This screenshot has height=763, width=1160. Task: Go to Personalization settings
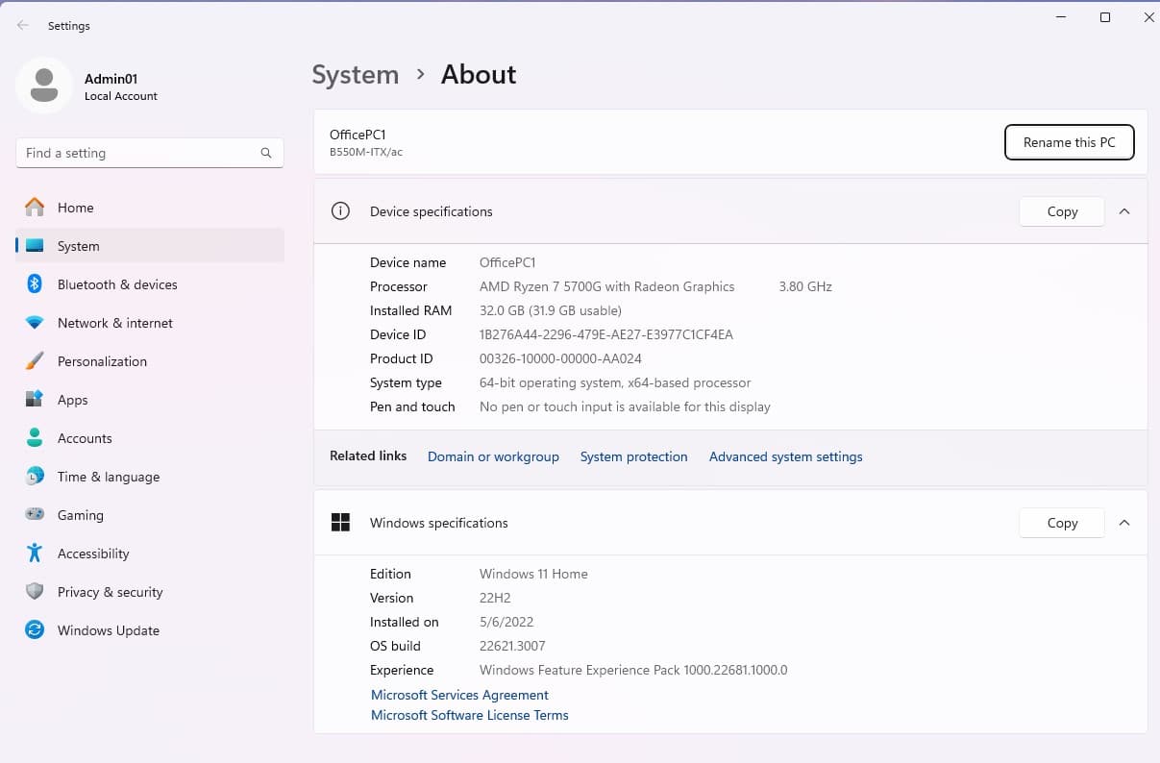(x=150, y=361)
